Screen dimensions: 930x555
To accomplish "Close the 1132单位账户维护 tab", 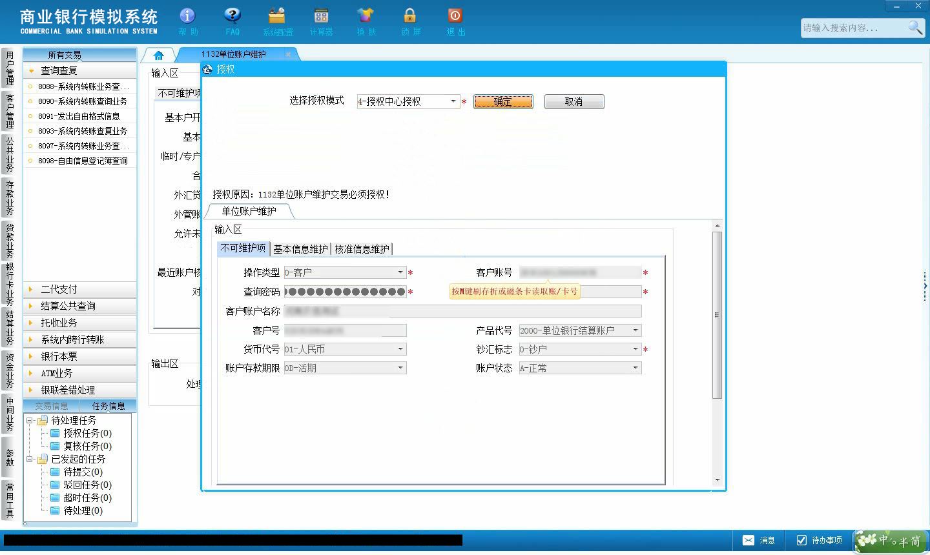I will [x=288, y=54].
